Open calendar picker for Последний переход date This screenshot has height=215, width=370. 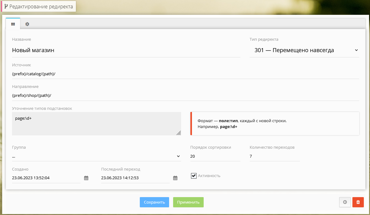pyautogui.click(x=175, y=178)
